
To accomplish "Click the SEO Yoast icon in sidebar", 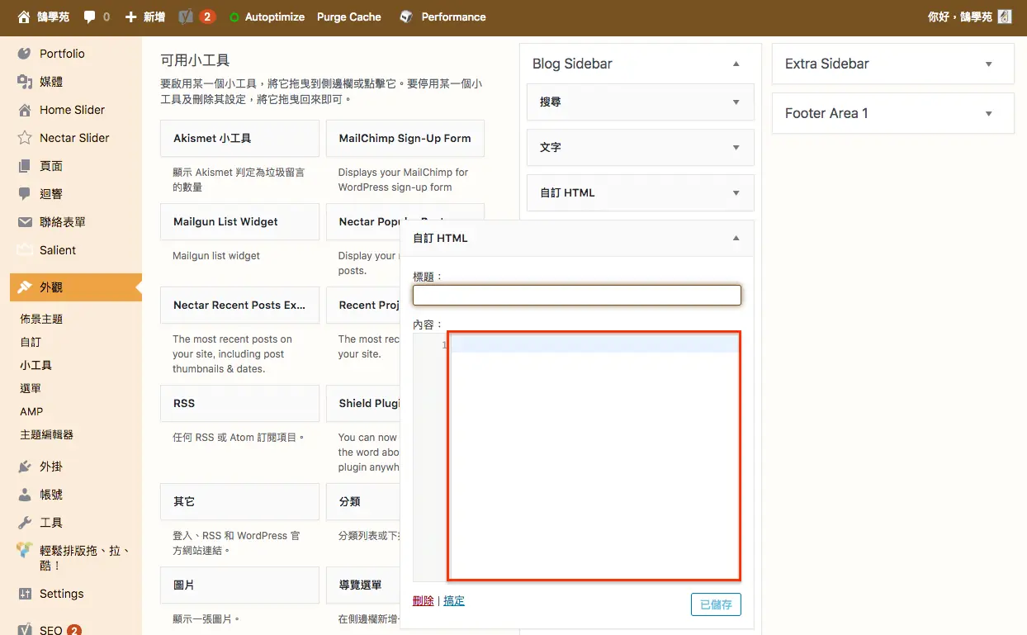I will 25,629.
